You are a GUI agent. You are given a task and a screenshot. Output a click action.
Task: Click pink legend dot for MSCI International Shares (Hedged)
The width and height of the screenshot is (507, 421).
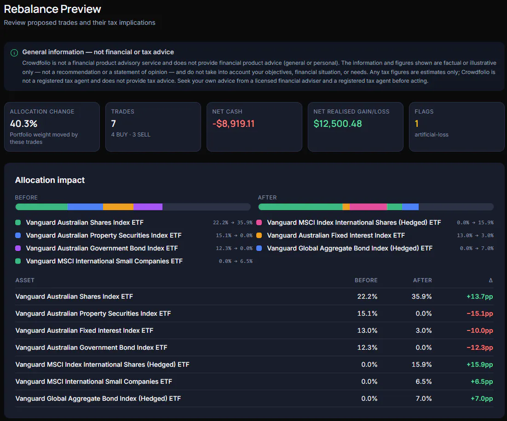(259, 222)
